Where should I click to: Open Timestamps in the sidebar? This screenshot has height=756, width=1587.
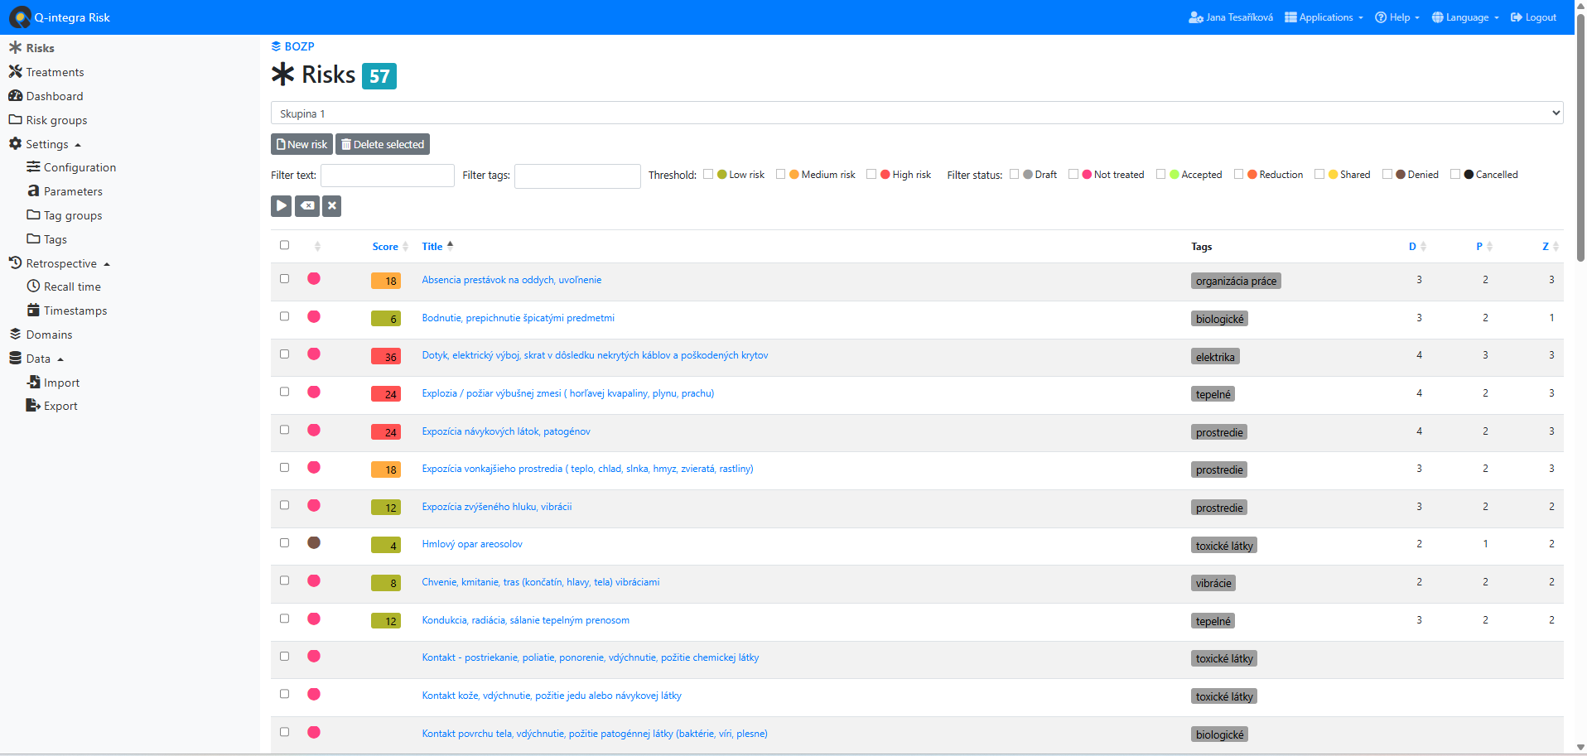[75, 311]
